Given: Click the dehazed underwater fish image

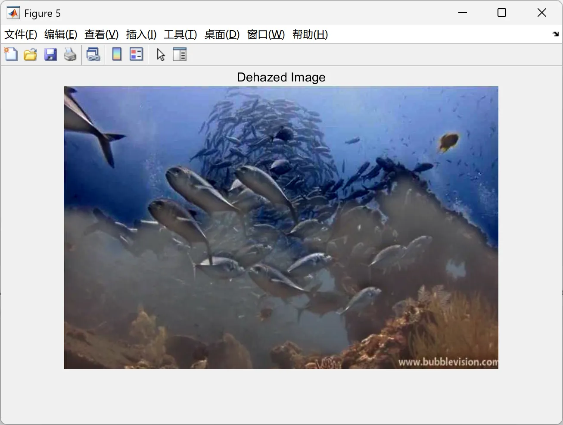Looking at the screenshot, I should 281,228.
